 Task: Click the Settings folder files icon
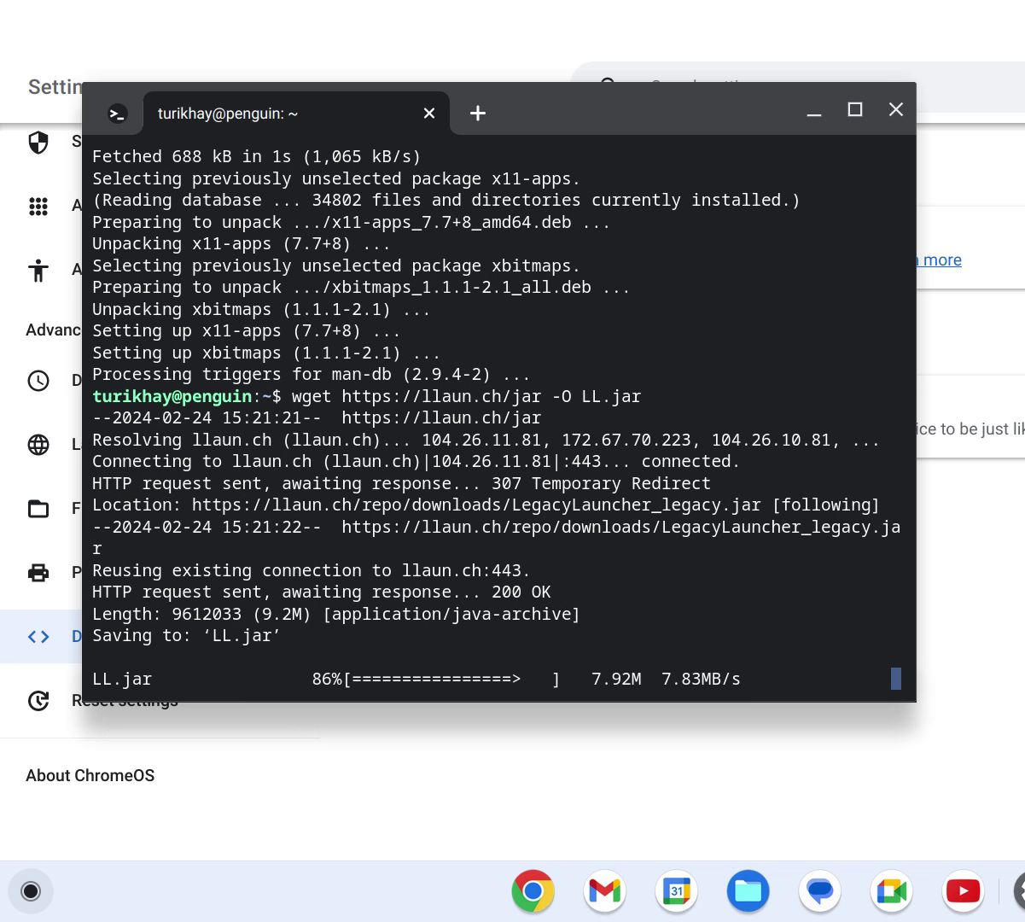[38, 509]
